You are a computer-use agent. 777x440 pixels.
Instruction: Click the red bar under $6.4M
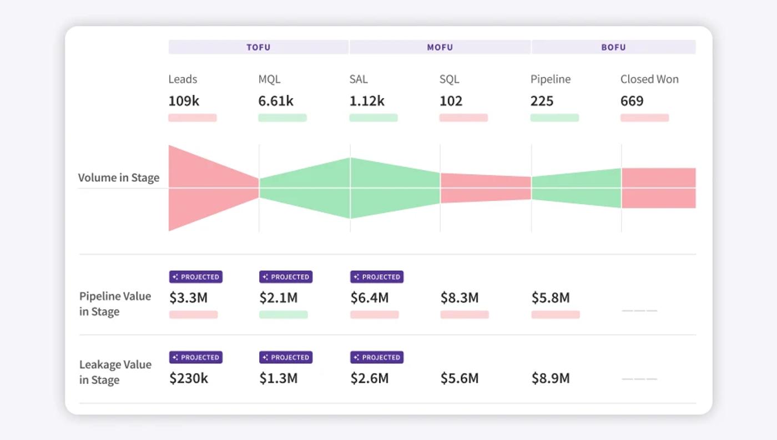[375, 315]
